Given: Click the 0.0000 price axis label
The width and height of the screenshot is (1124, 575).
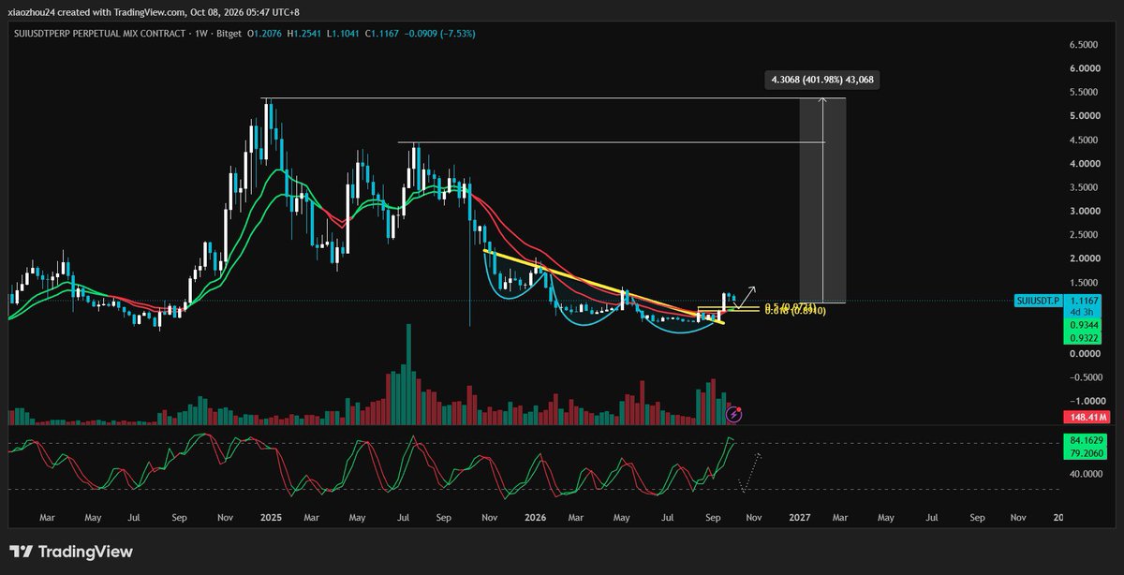Looking at the screenshot, I should 1087,354.
